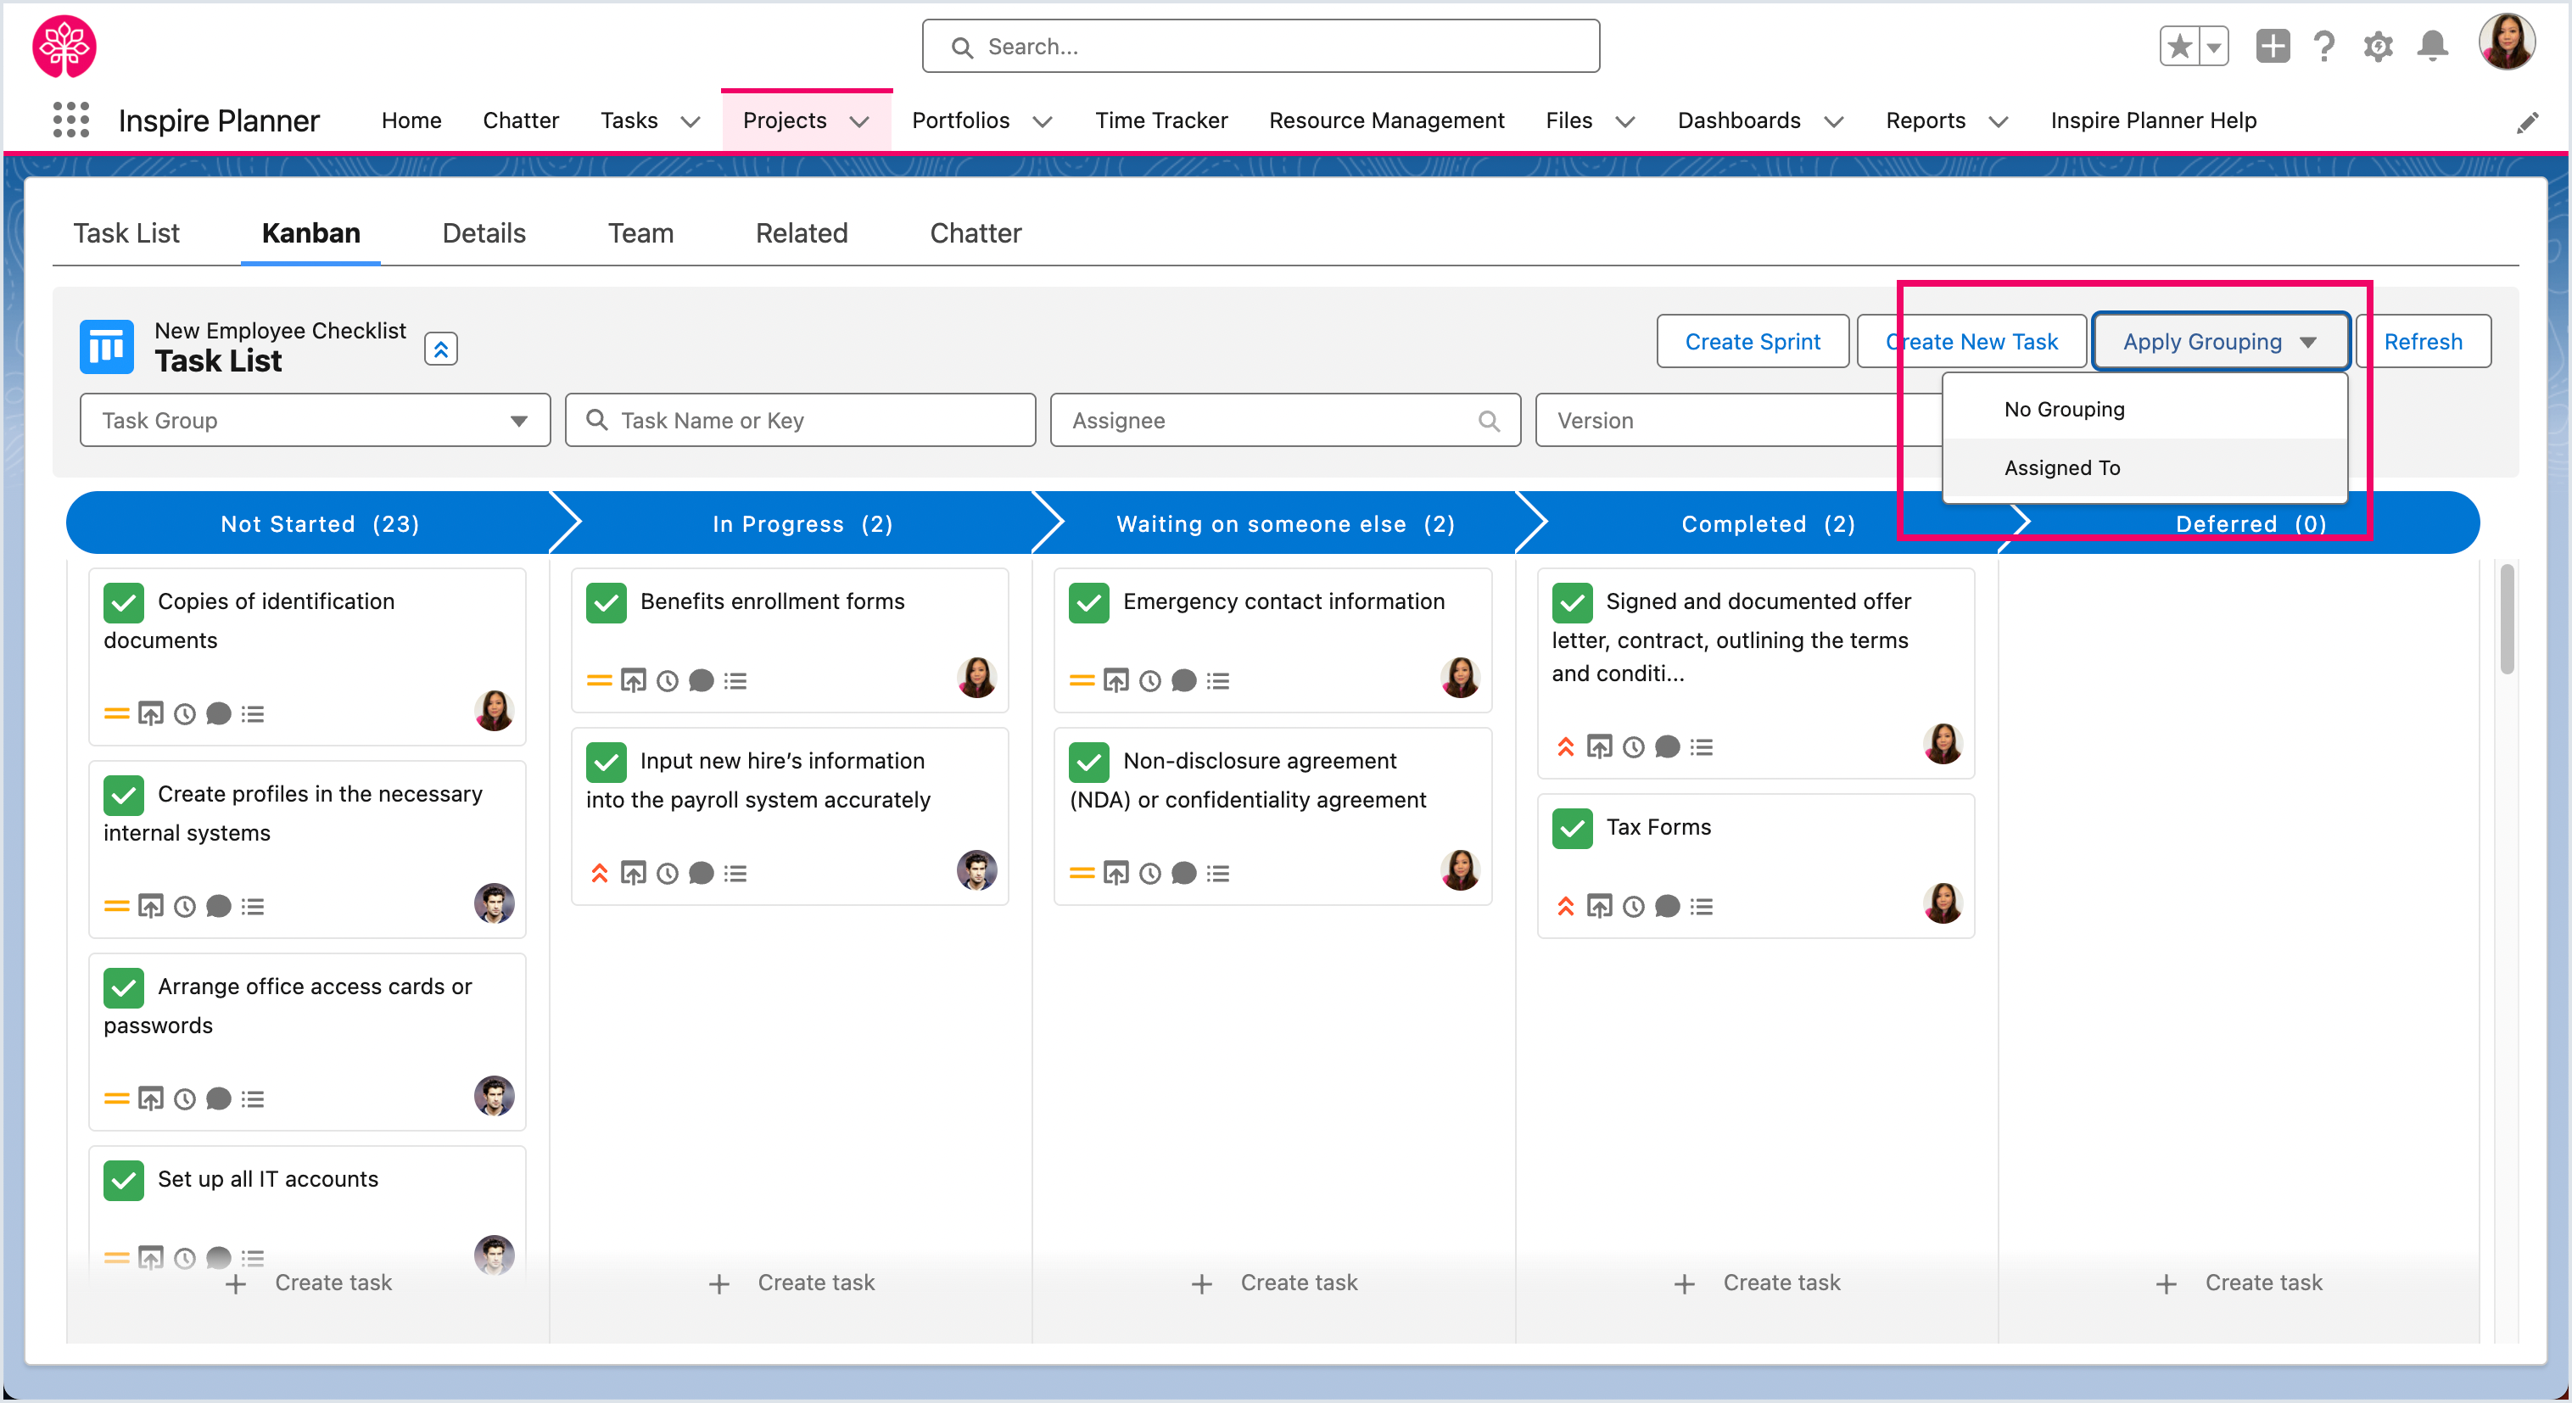Open the user profile avatar

click(x=2506, y=42)
